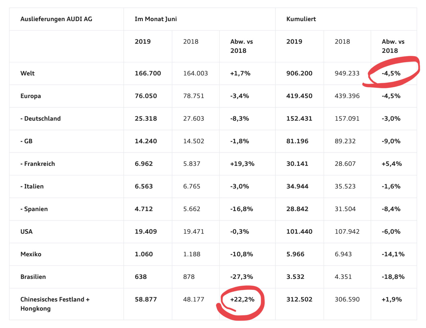Viewport: 426px width, 328px height.
Task: Select Welt cumulative value 906.200
Action: coord(299,73)
